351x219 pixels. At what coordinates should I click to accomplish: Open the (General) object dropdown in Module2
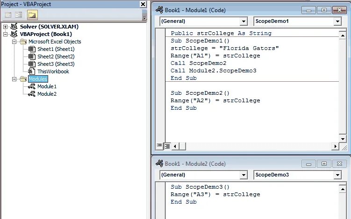point(244,175)
